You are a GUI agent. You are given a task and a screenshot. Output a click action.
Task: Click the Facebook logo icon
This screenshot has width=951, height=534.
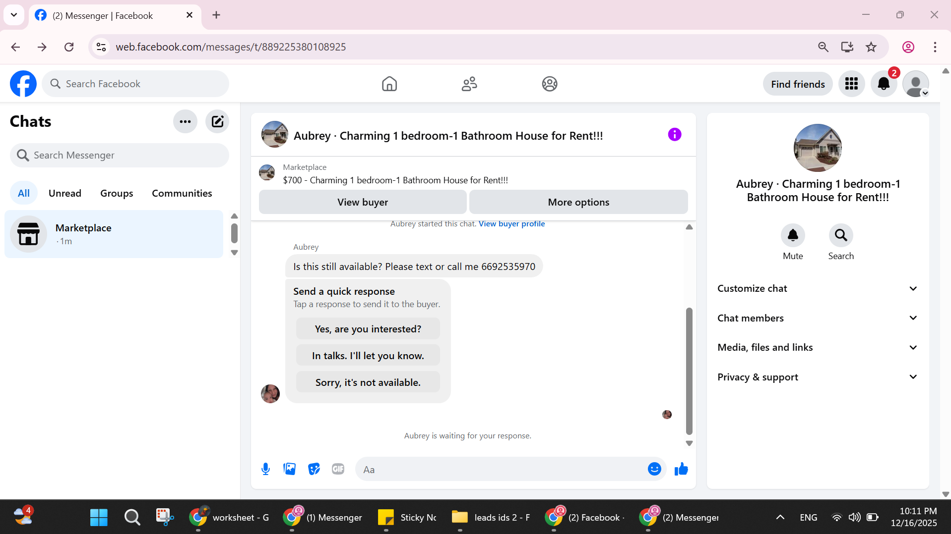point(23,84)
